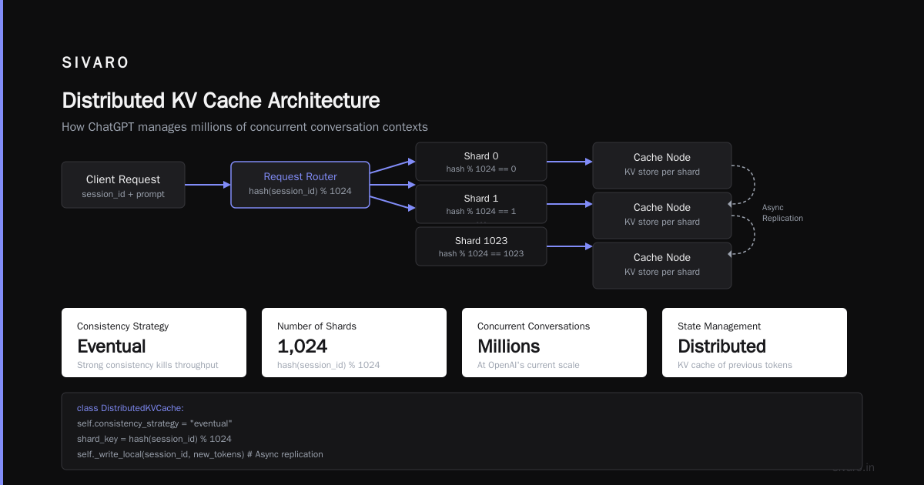Click the subtitle about ChatGPT conversation contexts

coord(245,127)
